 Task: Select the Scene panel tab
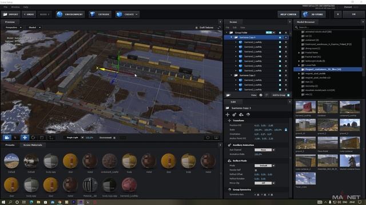pos(233,22)
